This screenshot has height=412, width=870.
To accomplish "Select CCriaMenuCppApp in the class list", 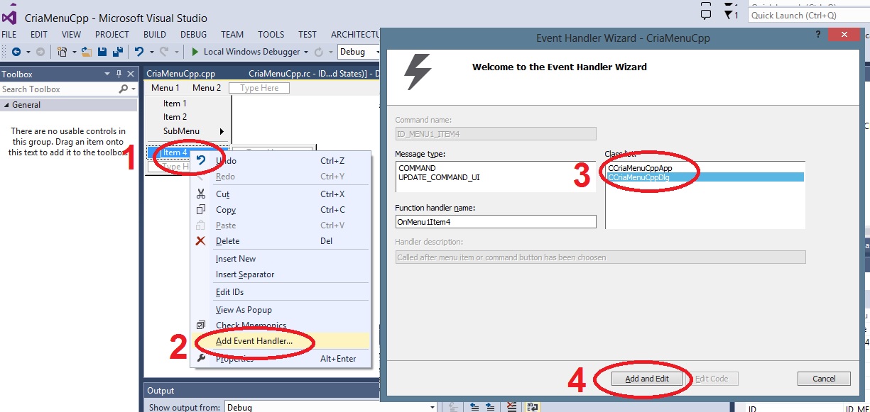I will click(x=640, y=168).
